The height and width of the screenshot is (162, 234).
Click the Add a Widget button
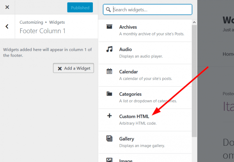click(73, 68)
